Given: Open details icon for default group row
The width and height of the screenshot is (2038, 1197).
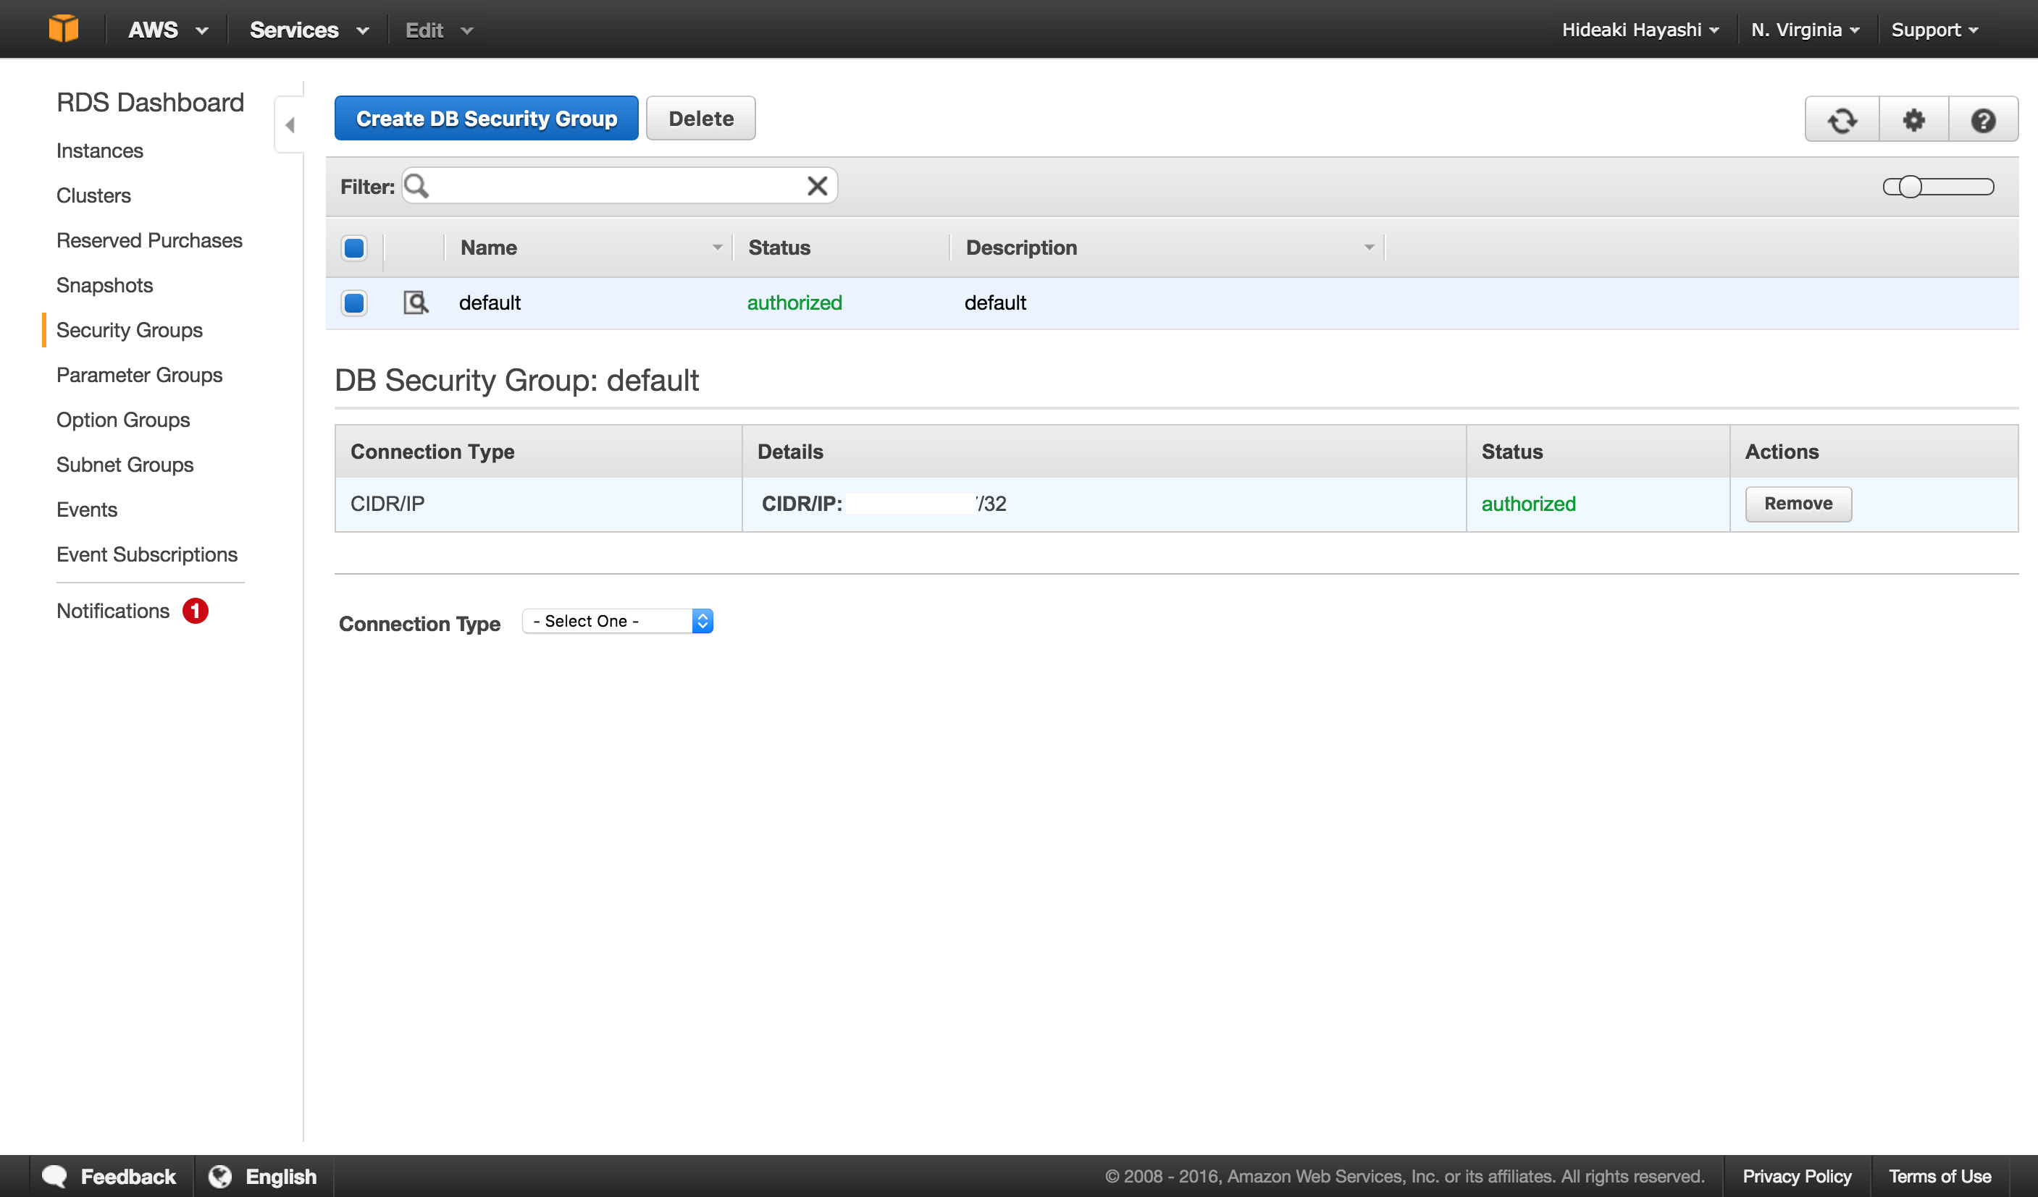Looking at the screenshot, I should [416, 303].
